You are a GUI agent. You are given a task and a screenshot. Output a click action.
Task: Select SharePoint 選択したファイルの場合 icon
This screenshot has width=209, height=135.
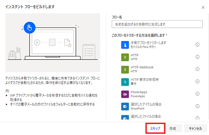pos(125,117)
